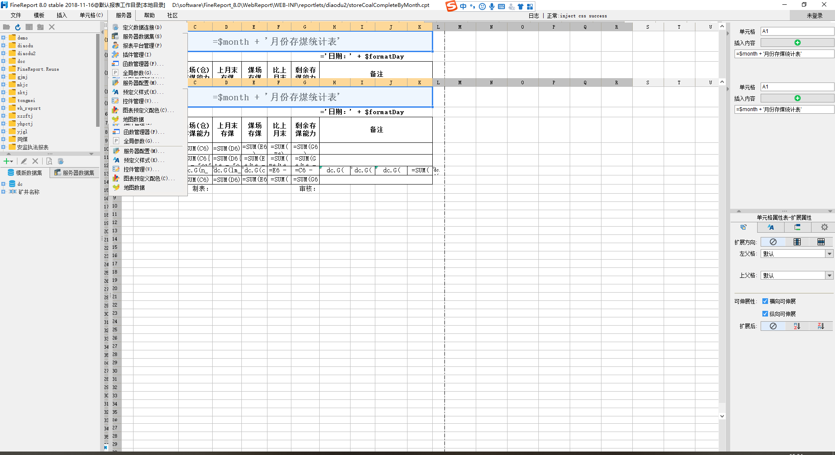835x455 pixels.
Task: Set expand direction to none
Action: tap(773, 242)
